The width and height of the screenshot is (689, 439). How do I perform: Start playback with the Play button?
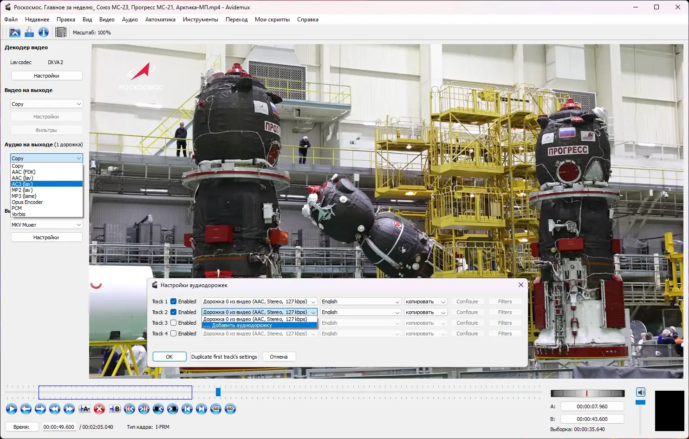pos(12,409)
